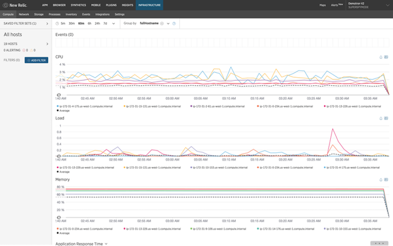Image resolution: width=393 pixels, height=246 pixels.
Task: Toggle Load legend Average series
Action: (x=63, y=172)
